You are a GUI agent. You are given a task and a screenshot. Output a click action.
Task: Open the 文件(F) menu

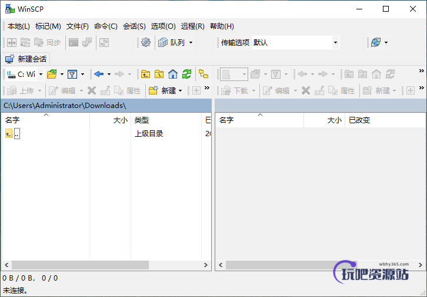point(77,26)
